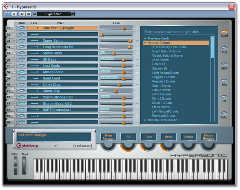Open the Mix page button
240x190 pixels.
point(224,80)
